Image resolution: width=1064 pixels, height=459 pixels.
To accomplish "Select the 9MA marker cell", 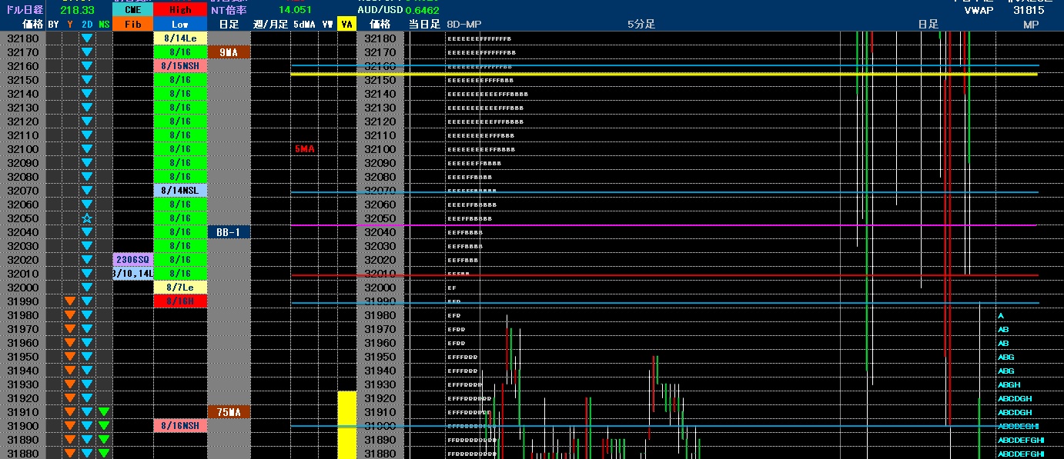I will (229, 52).
